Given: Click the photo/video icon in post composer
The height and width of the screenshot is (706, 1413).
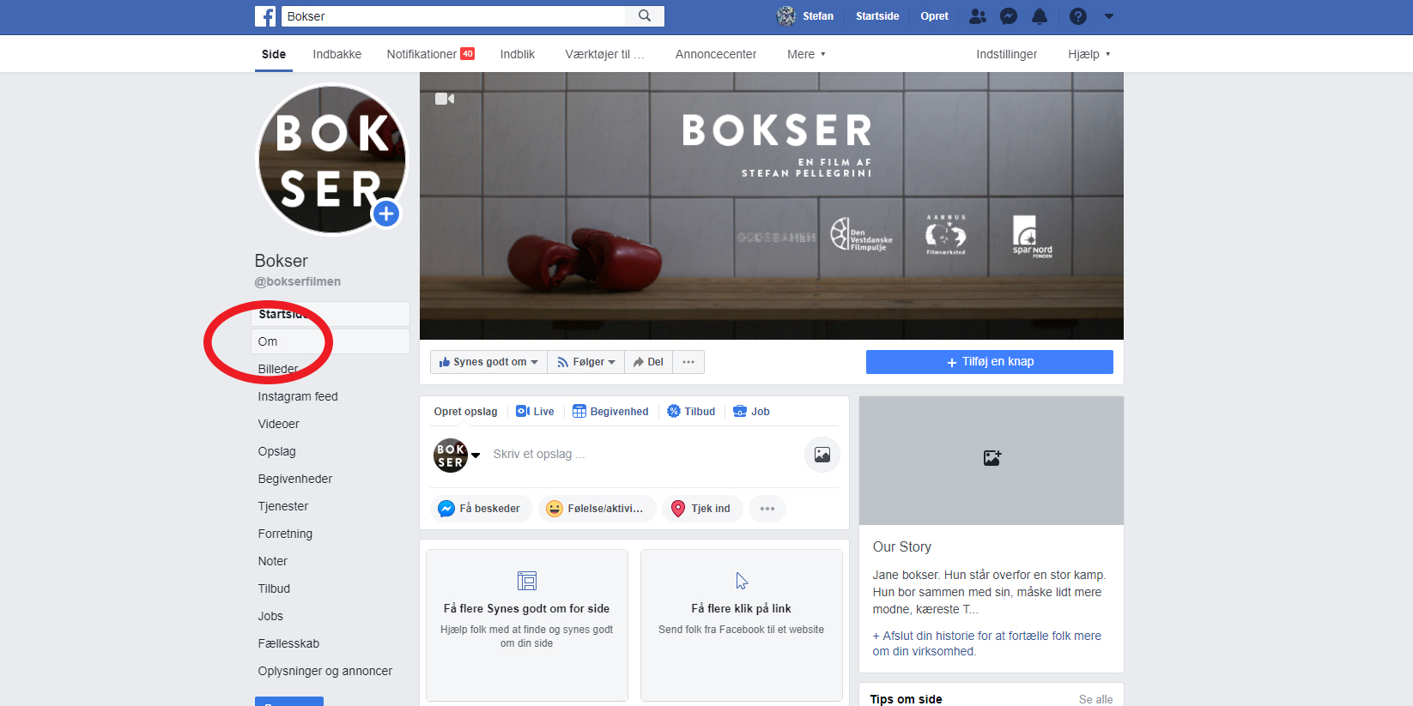Looking at the screenshot, I should pyautogui.click(x=822, y=455).
